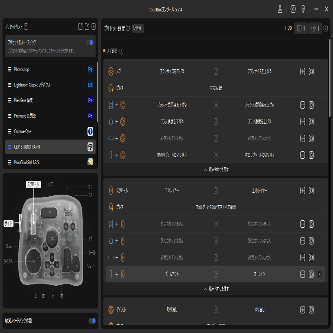
Task: Click Tour label on device diagram
Action: [9, 246]
